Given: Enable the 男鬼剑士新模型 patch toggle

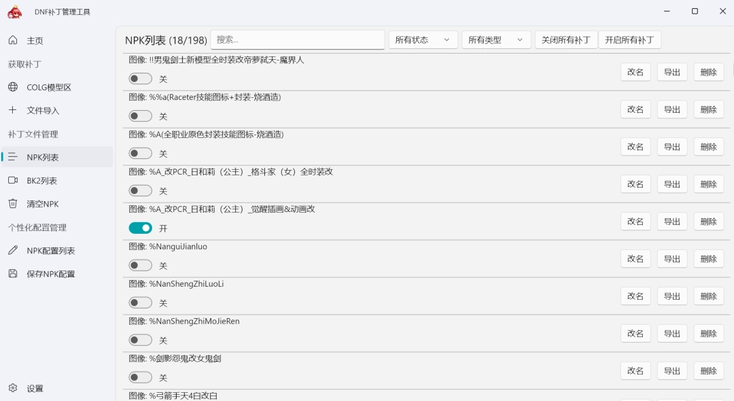Looking at the screenshot, I should click(x=140, y=78).
